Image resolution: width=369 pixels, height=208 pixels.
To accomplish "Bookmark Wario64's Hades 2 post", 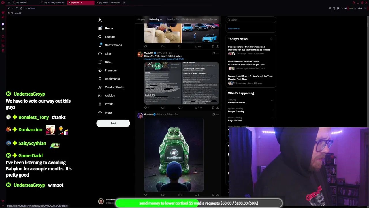I will pos(213,107).
